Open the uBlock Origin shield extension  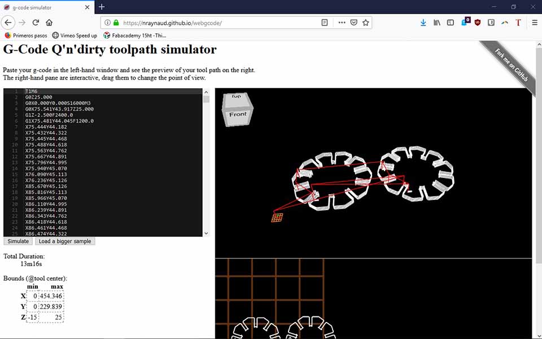478,23
